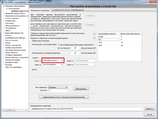This screenshot has width=158, height=119.
Task: Open Калибровочные таблицы tree item
Action: 15,38
